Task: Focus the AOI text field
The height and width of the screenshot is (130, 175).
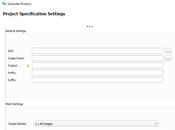Action: [97, 51]
